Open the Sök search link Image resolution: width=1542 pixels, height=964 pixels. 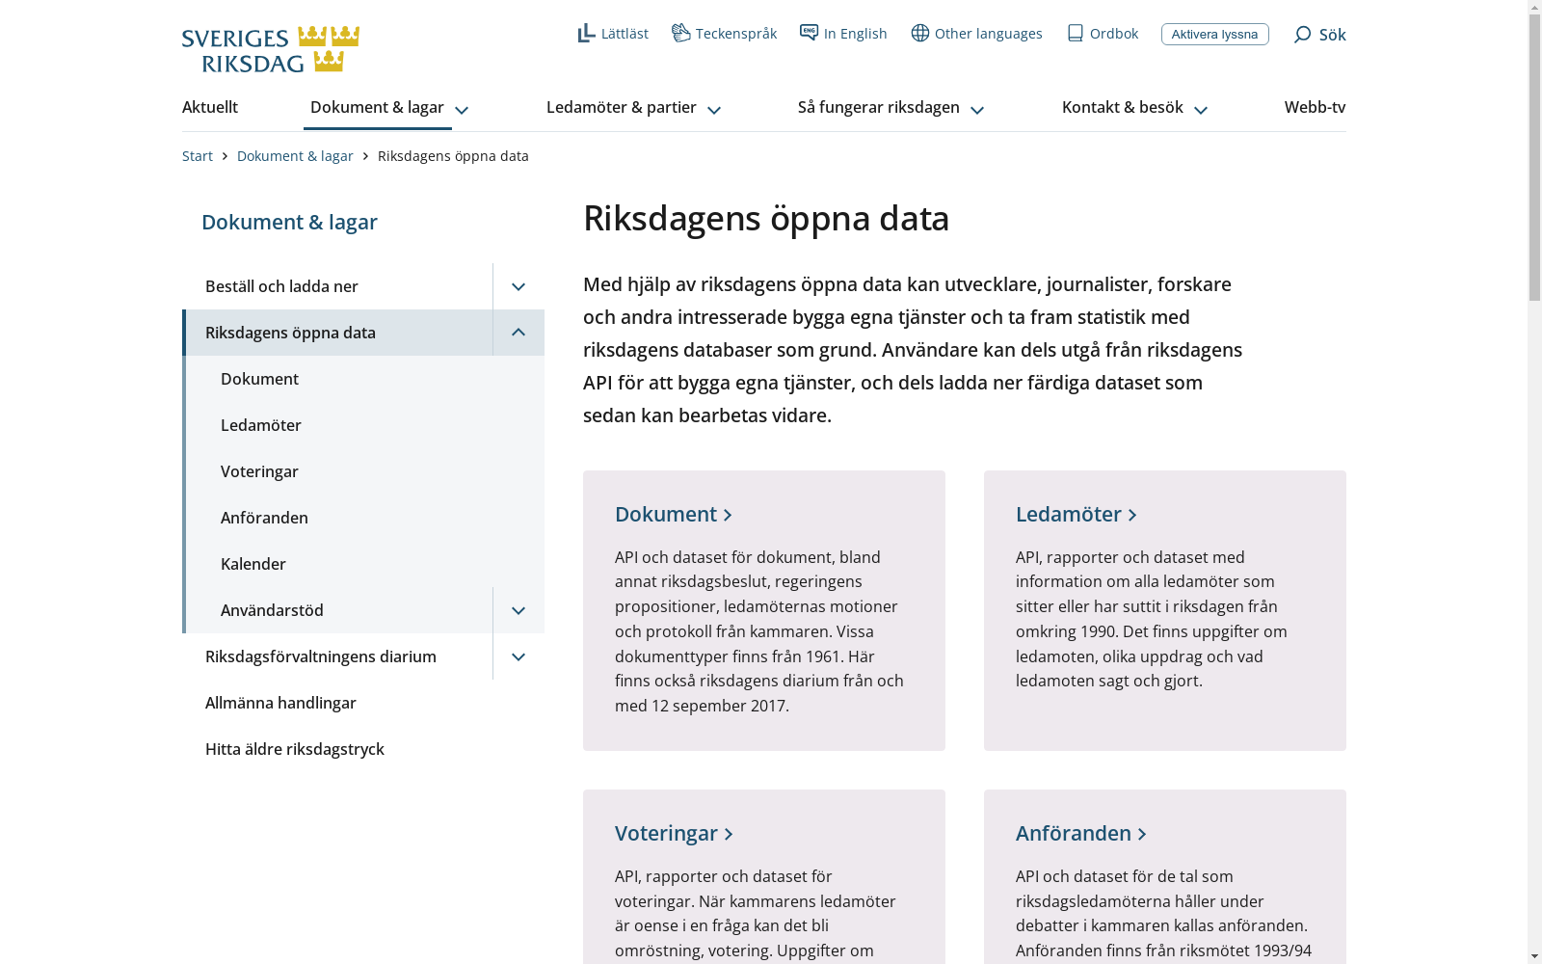point(1319,35)
